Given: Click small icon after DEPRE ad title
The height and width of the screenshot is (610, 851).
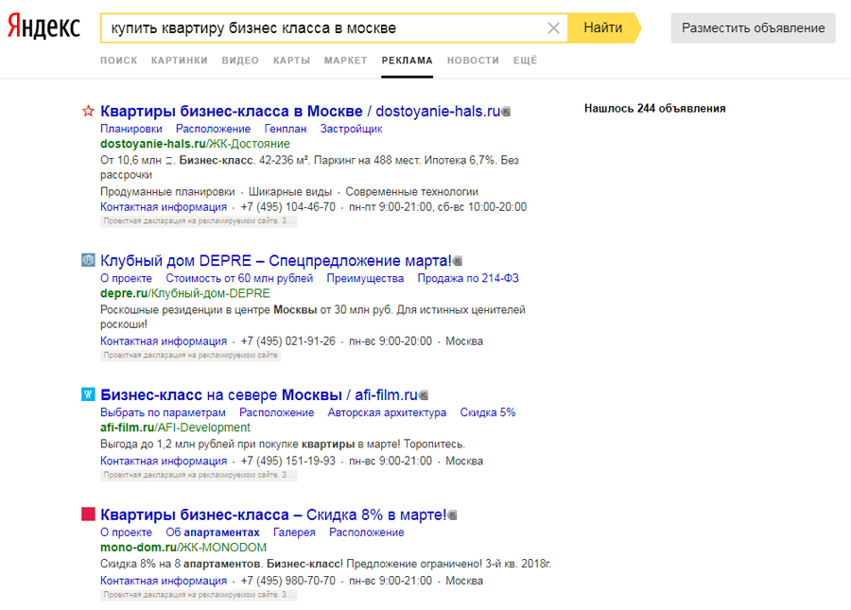Looking at the screenshot, I should [458, 261].
